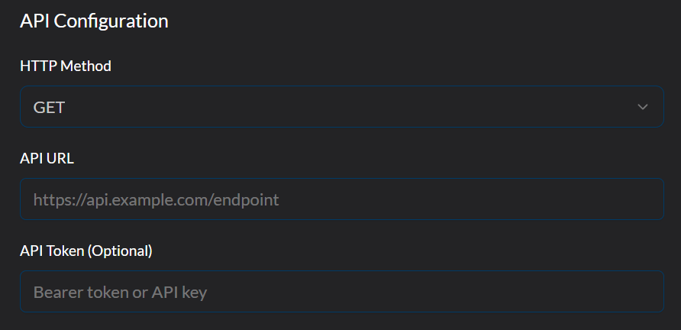Image resolution: width=681 pixels, height=330 pixels.
Task: Click the down arrow beside GET
Action: click(x=642, y=107)
